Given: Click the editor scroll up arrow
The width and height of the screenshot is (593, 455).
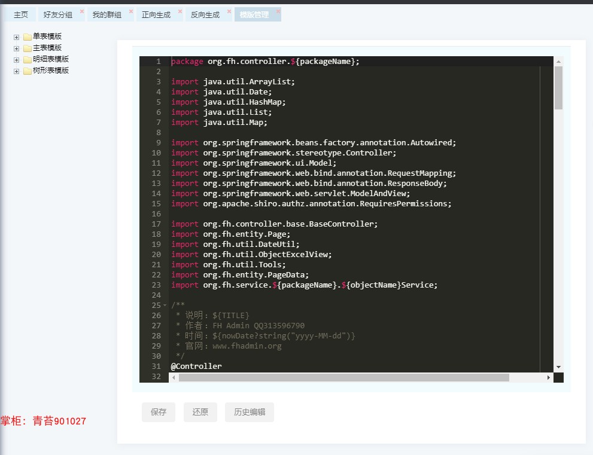Looking at the screenshot, I should [558, 61].
